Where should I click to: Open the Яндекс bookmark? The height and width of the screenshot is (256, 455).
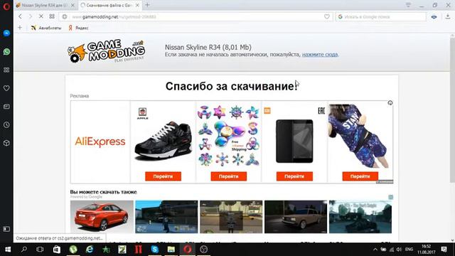pyautogui.click(x=78, y=28)
